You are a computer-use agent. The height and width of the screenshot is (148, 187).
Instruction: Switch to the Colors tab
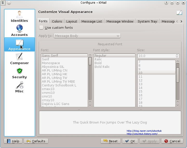(57, 21)
